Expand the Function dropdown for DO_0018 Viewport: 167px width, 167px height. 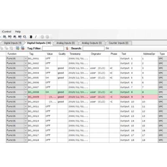[x=25, y=140]
